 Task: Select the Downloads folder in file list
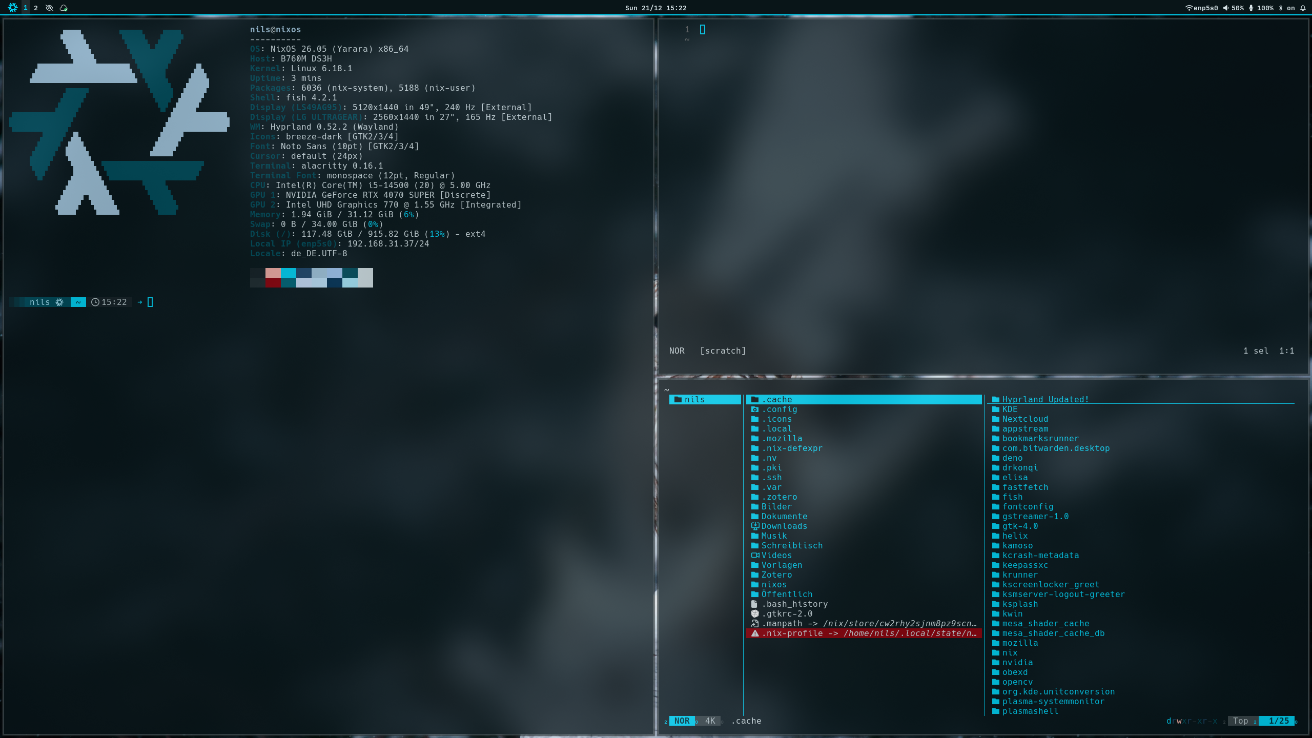[784, 526]
